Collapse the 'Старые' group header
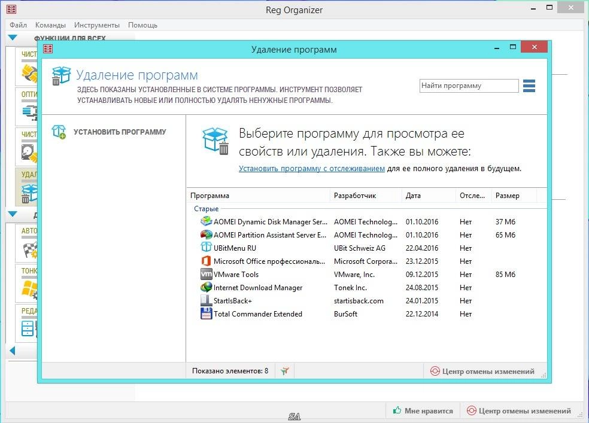This screenshot has width=589, height=423. (x=207, y=209)
